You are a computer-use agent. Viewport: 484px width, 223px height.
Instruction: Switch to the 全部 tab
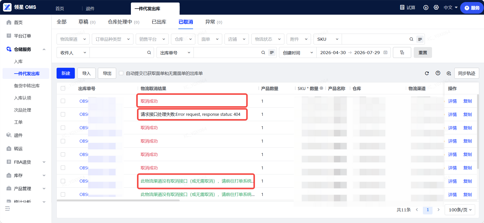(62, 22)
